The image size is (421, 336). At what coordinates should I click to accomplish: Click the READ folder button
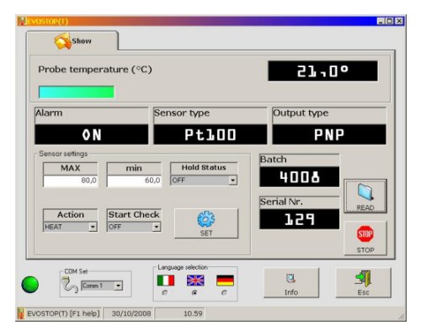pyautogui.click(x=365, y=197)
